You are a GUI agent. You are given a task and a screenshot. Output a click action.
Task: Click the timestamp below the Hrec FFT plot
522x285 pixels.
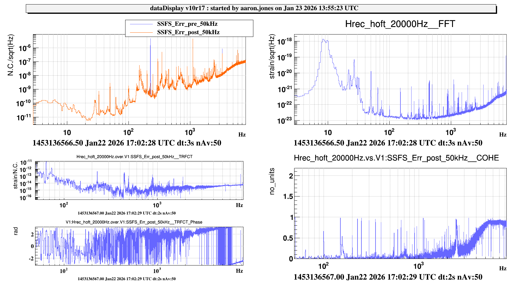tap(388, 143)
